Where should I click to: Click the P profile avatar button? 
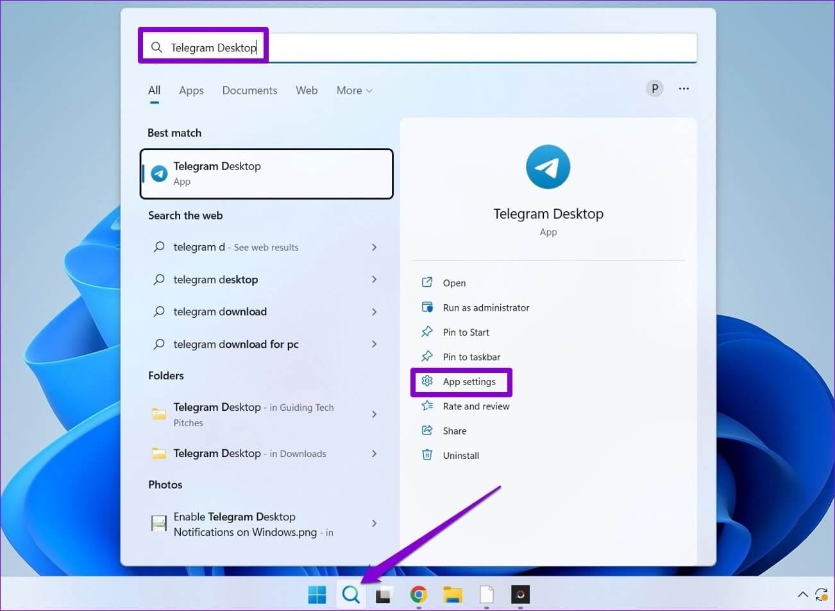(x=654, y=89)
